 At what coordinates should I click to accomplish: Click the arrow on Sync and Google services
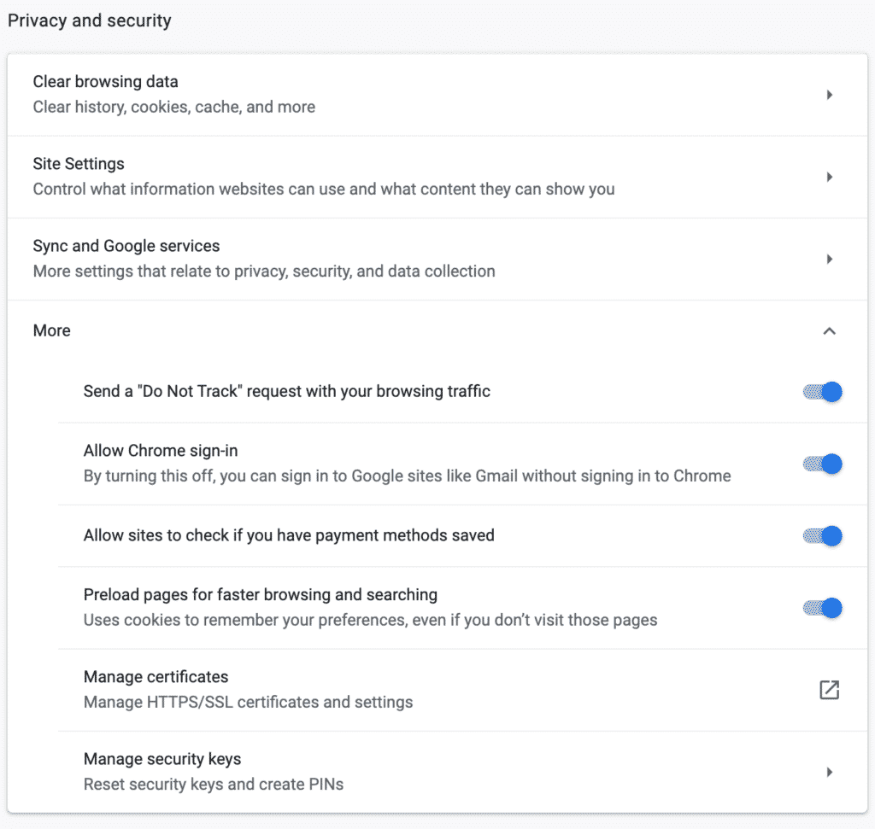coord(829,259)
